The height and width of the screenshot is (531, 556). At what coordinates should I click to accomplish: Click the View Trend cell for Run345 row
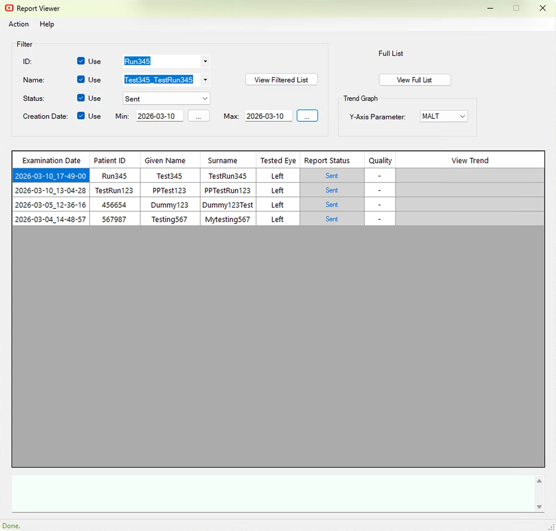click(x=470, y=176)
